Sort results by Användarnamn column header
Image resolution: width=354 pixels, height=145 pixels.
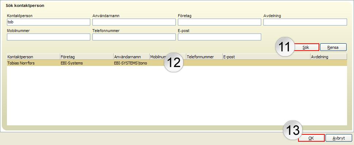(x=132, y=57)
